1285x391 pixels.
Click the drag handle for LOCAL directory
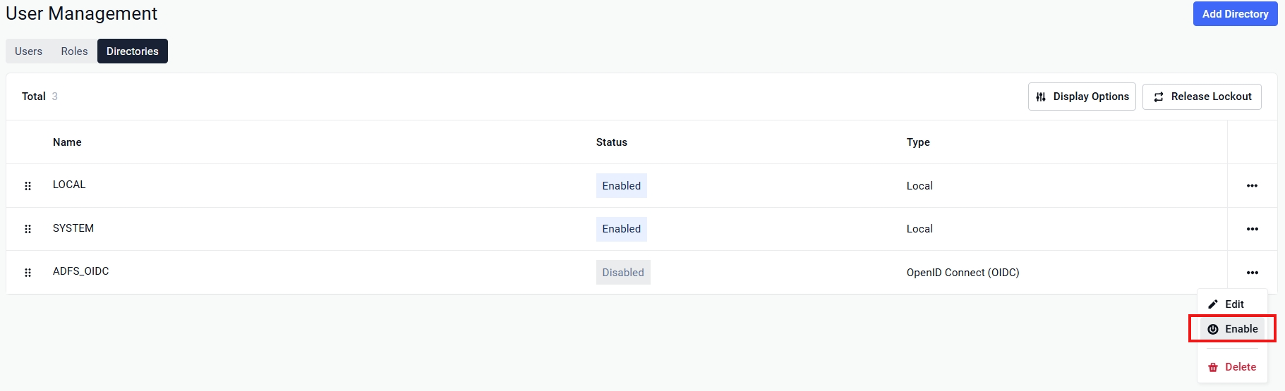point(28,186)
